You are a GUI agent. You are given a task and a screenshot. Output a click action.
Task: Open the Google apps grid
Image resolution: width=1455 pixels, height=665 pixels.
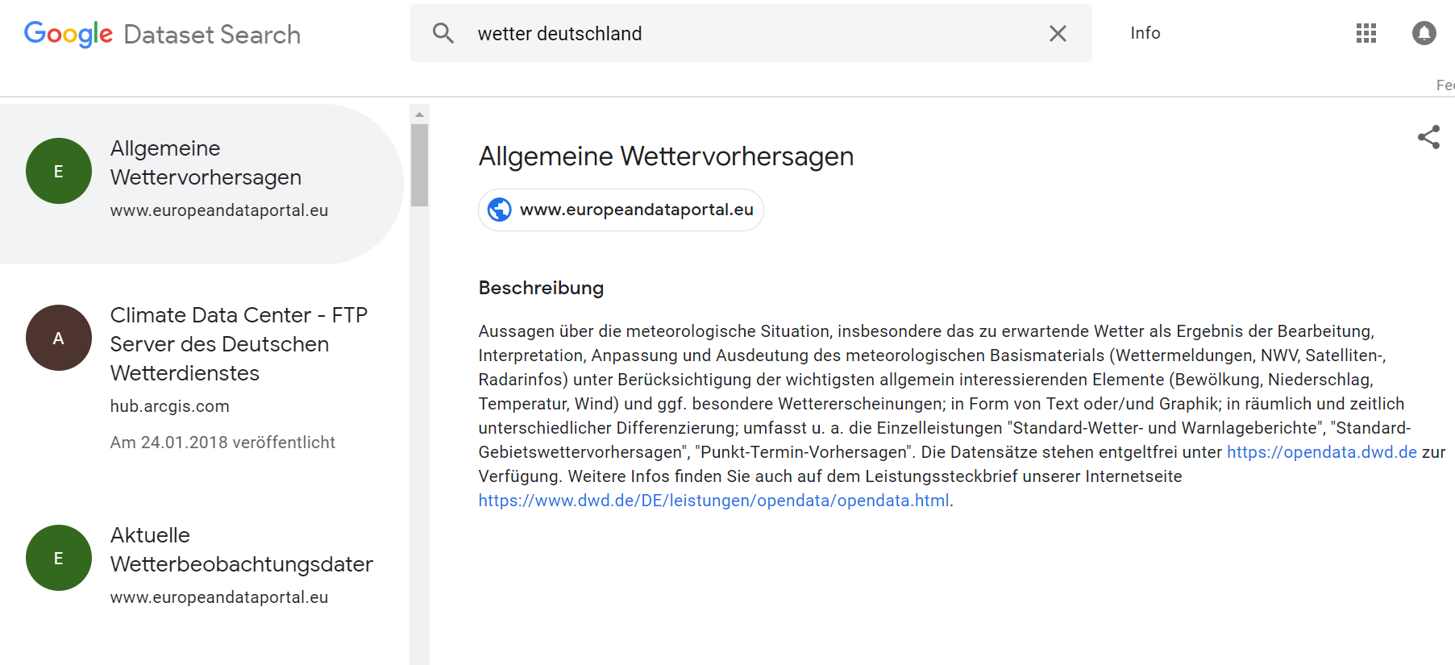(1366, 33)
